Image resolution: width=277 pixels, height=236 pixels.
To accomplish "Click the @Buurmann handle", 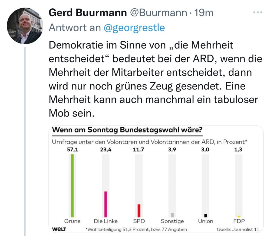I will coord(159,12).
